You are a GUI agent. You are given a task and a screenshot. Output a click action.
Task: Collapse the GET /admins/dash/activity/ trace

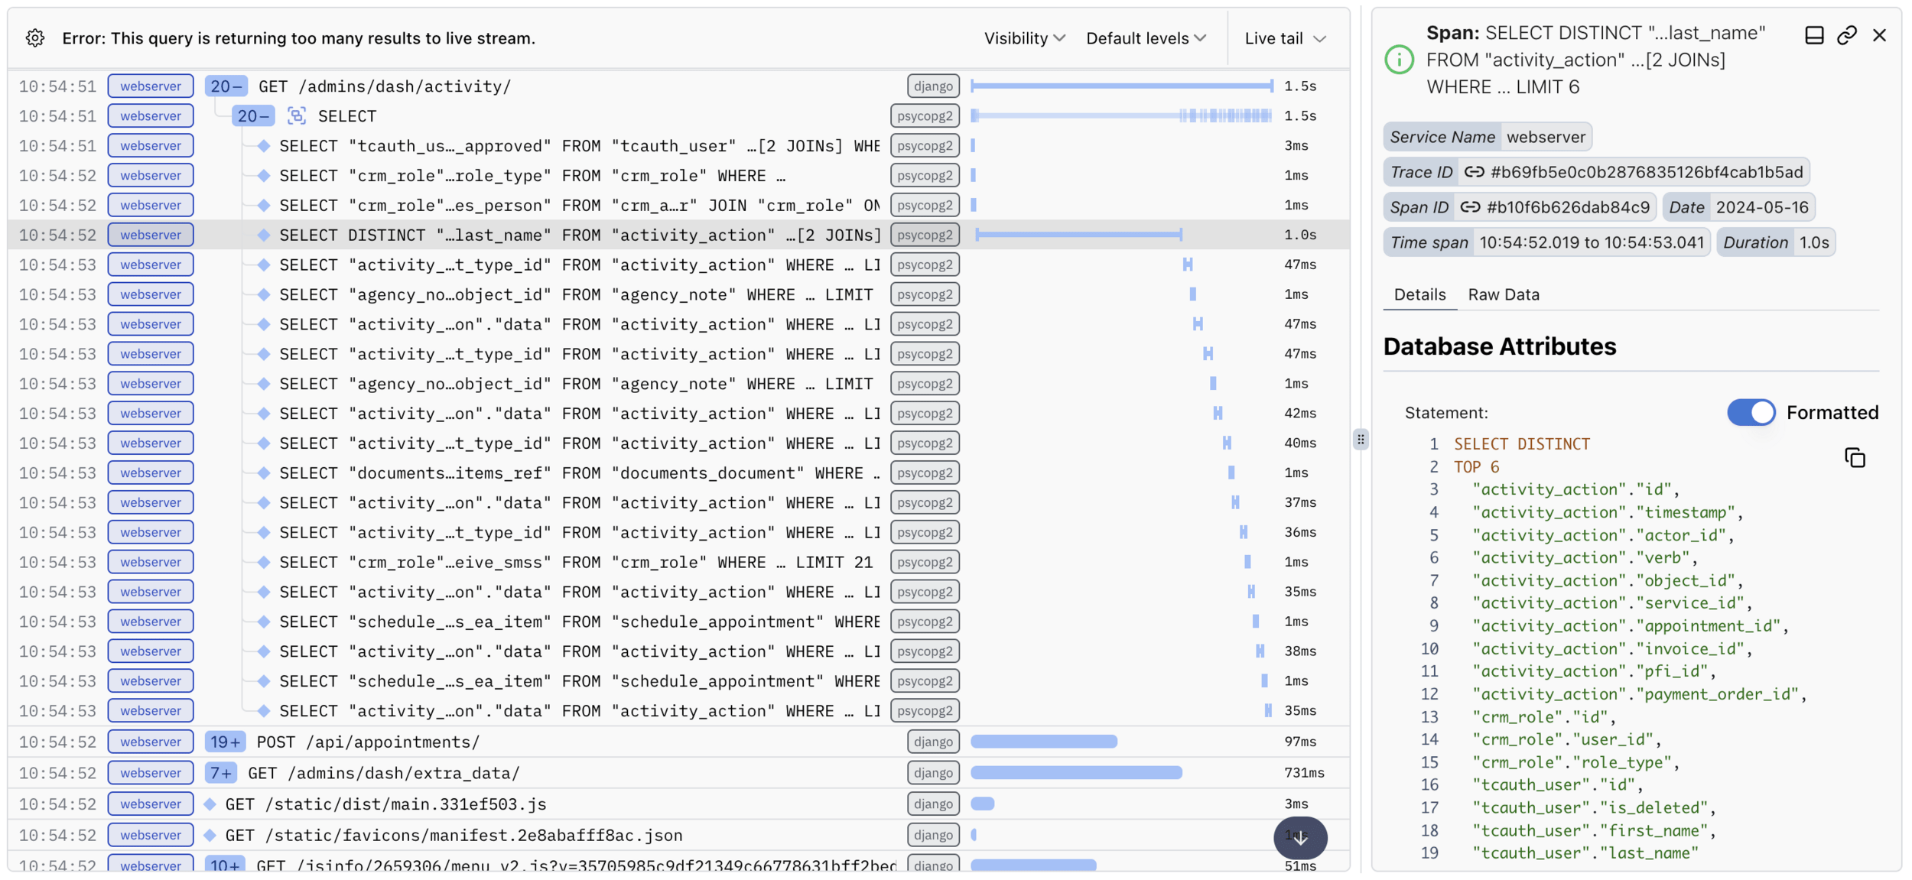click(226, 86)
